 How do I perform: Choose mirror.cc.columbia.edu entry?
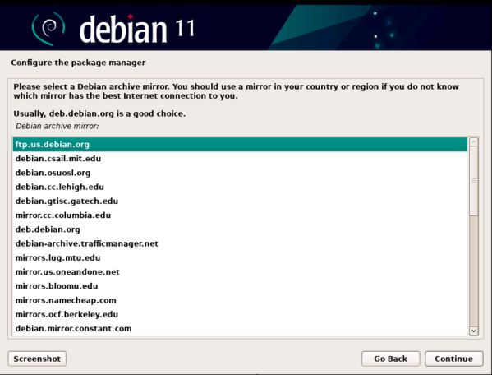tap(240, 215)
